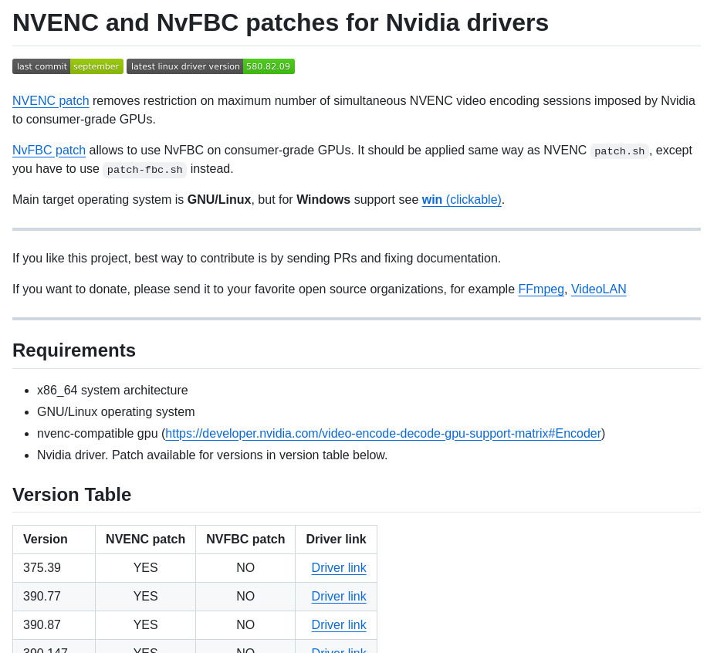Click the last commit september badge
Screen dimensions: 707x653
tap(67, 66)
